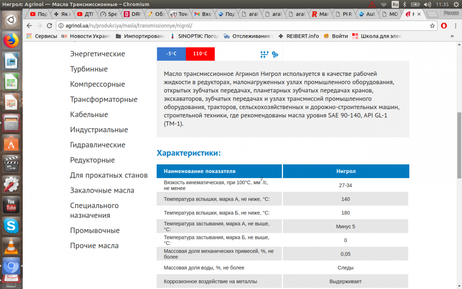This screenshot has width=462, height=289.
Task: Open the SINOPTIK weather bookmark
Action: click(194, 36)
